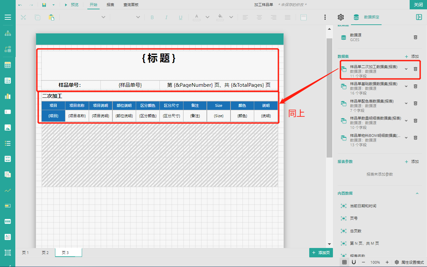This screenshot has height=267, width=427.
Task: Toggle grid display in status bar
Action: [x=344, y=262]
